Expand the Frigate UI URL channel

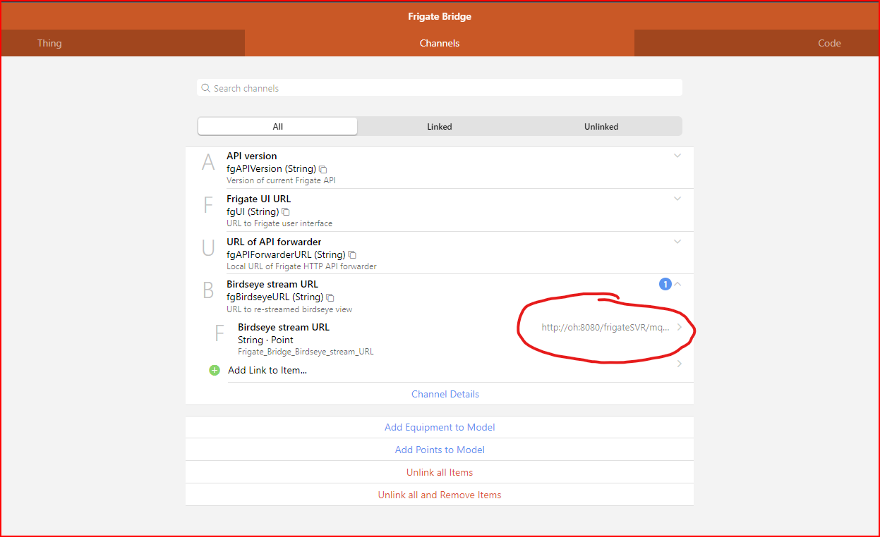click(x=677, y=199)
